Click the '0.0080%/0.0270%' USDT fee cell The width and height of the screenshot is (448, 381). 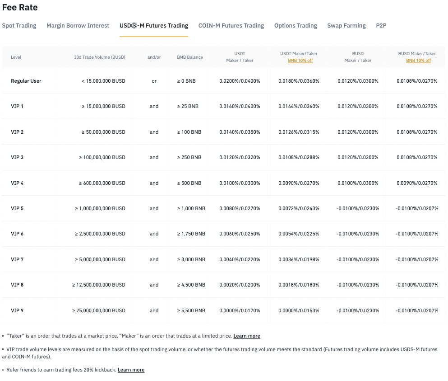pos(240,208)
